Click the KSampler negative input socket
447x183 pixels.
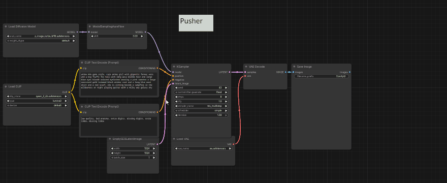pos(173,80)
